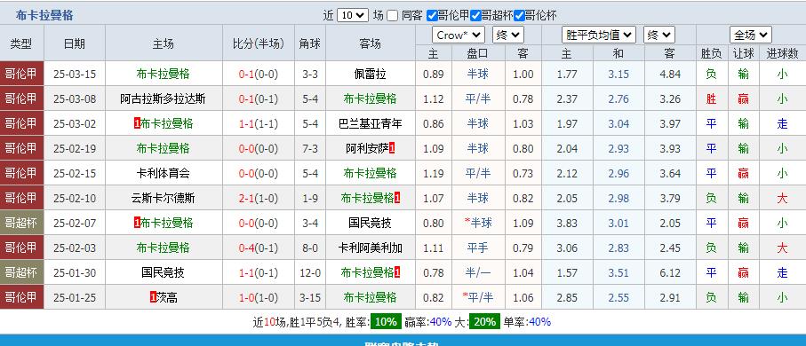Image resolution: width=806 pixels, height=346 pixels.
Task: Click corner count 12-0 cell
Action: 310,273
